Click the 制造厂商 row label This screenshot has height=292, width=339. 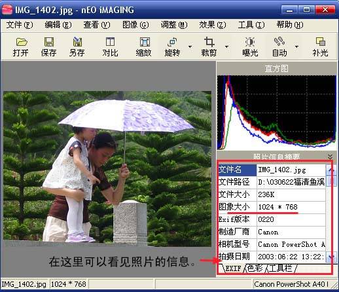(238, 232)
